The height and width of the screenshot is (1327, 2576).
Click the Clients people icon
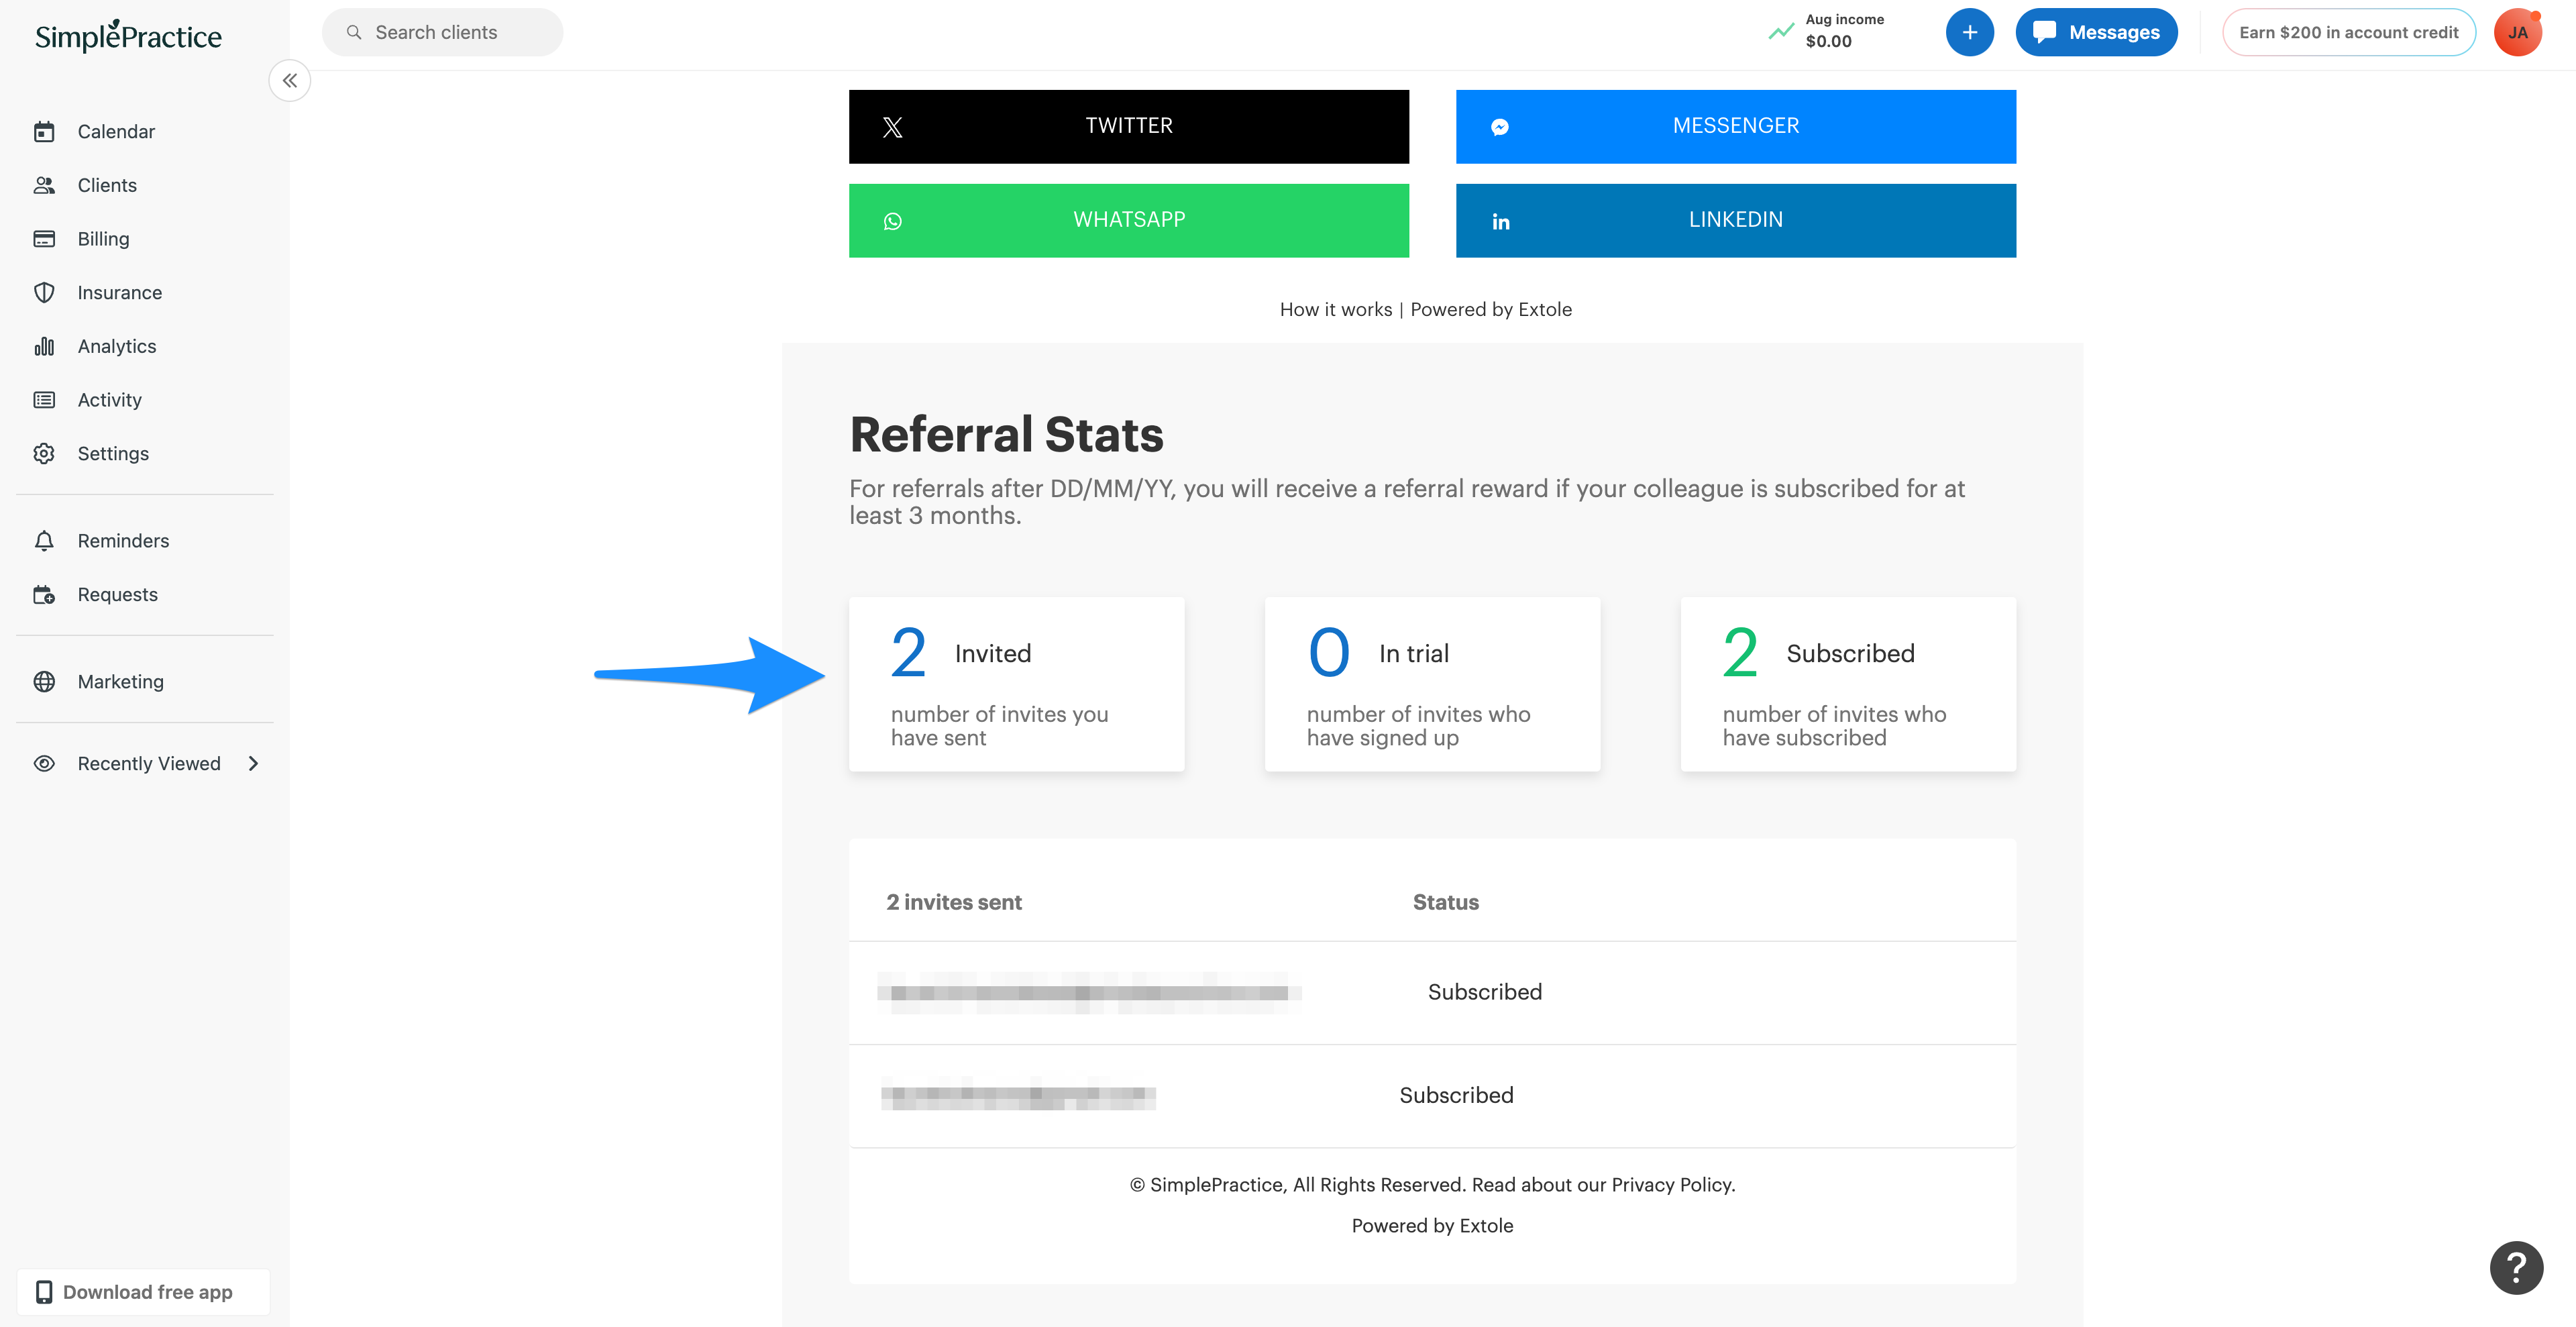pyautogui.click(x=44, y=185)
